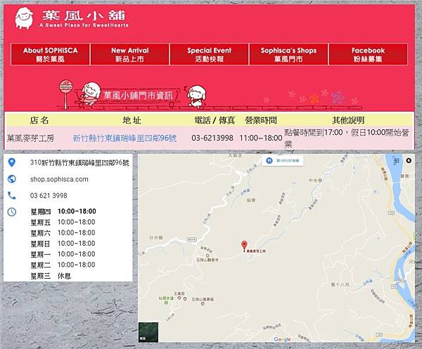Click the red map marker pin
This screenshot has height=349, width=422.
pyautogui.click(x=244, y=246)
